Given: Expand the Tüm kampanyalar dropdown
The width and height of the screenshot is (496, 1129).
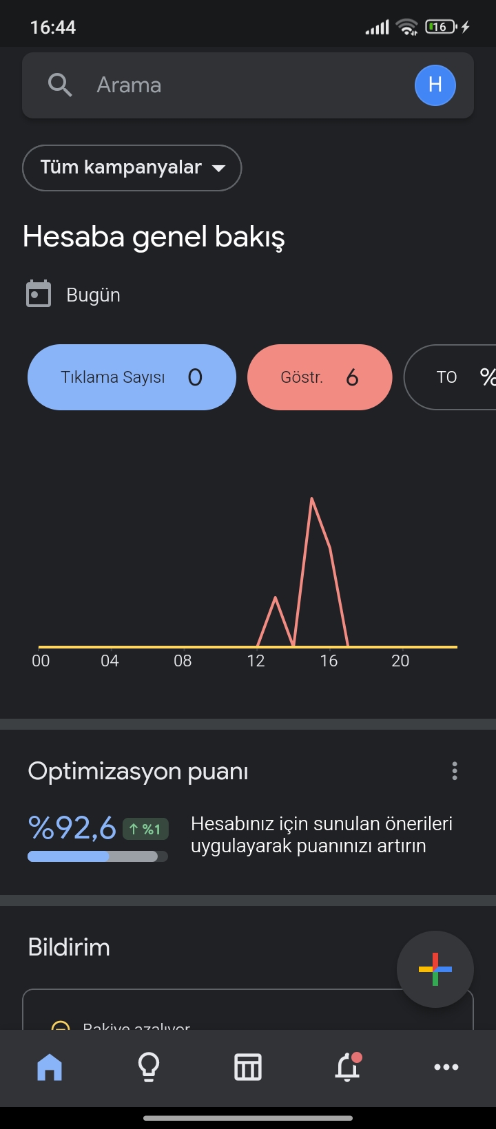Looking at the screenshot, I should tap(132, 168).
